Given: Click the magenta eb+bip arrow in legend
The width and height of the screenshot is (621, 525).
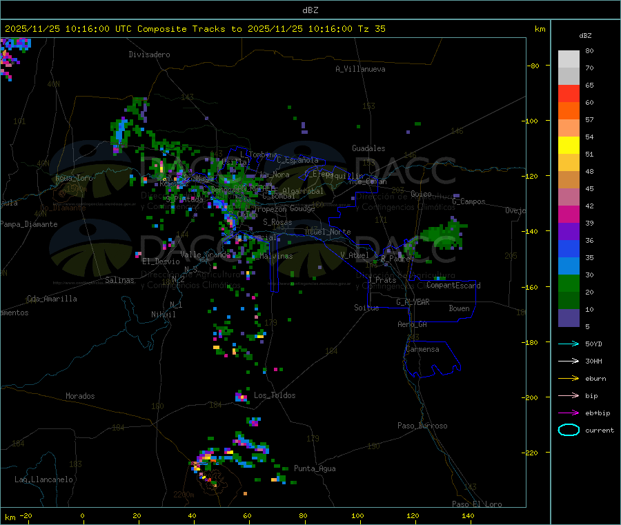Looking at the screenshot, I should click(569, 413).
